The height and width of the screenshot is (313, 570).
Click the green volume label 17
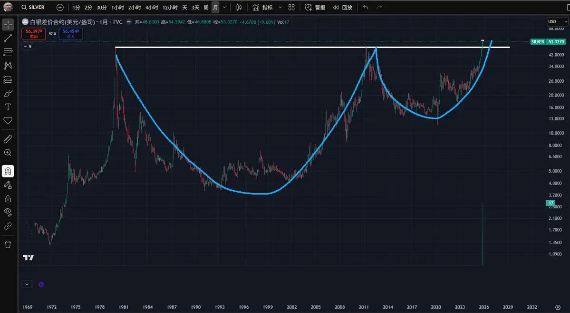(x=551, y=203)
